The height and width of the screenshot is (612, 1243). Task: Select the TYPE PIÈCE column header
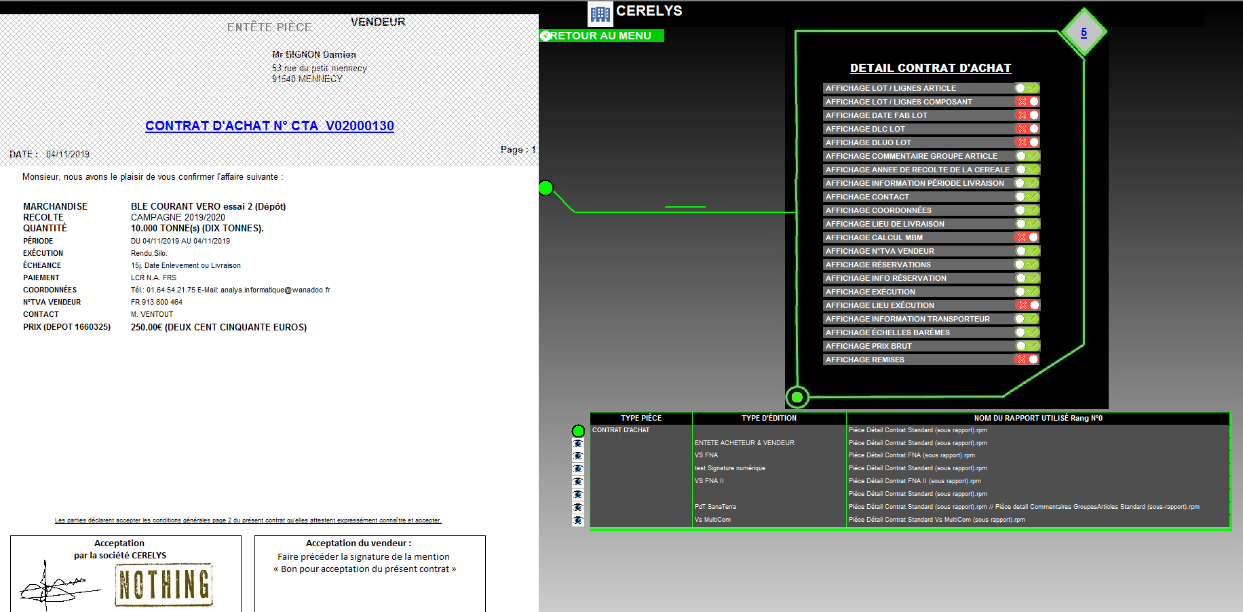pyautogui.click(x=640, y=418)
